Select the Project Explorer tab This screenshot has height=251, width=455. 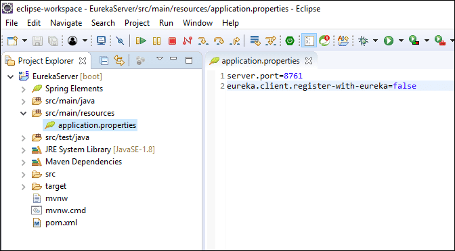[46, 61]
